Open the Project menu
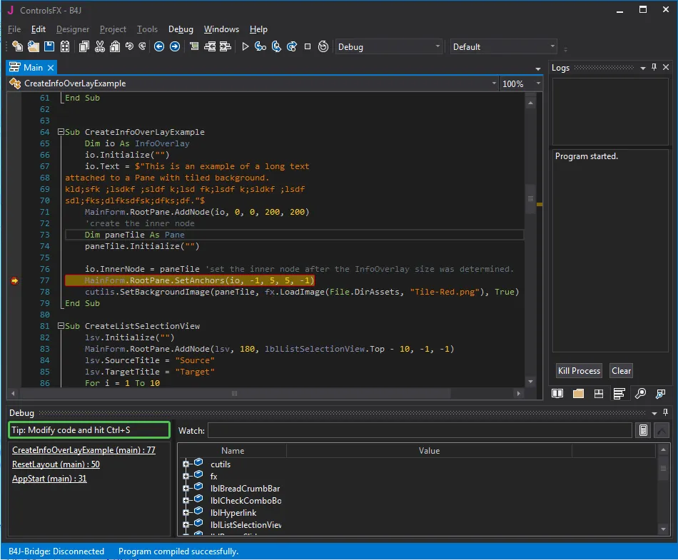Image resolution: width=678 pixels, height=560 pixels. (113, 29)
